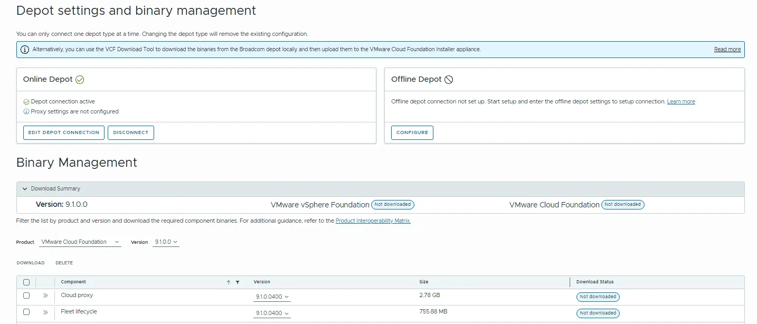Expand details for the Fleet lifecycle row

point(45,312)
